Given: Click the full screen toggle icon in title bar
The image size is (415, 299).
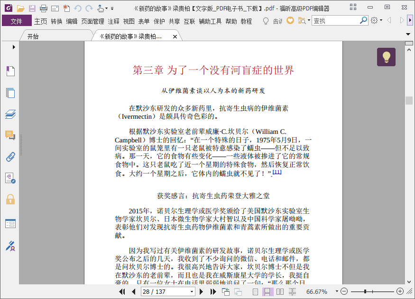Looking at the screenshot, I should [353, 7].
